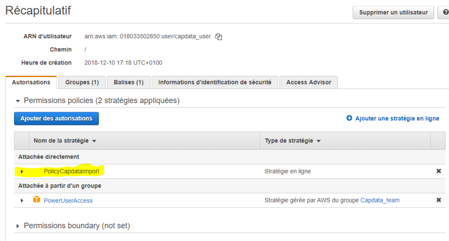
Task: Open the Balises (1) tab
Action: [x=128, y=82]
